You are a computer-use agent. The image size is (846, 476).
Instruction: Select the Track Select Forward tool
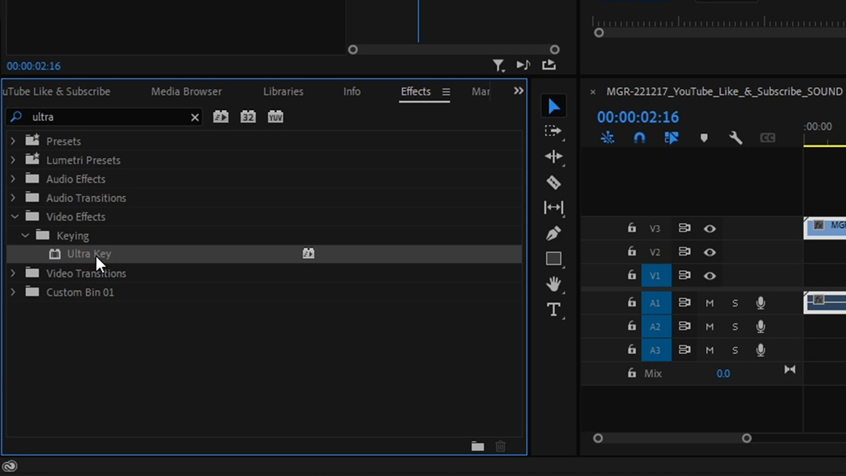tap(554, 131)
